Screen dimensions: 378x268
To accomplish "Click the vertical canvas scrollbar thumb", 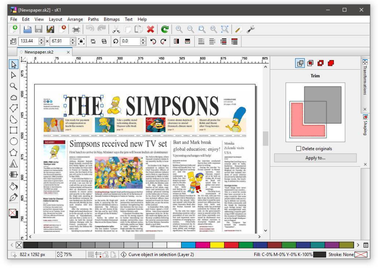I will [x=265, y=138].
